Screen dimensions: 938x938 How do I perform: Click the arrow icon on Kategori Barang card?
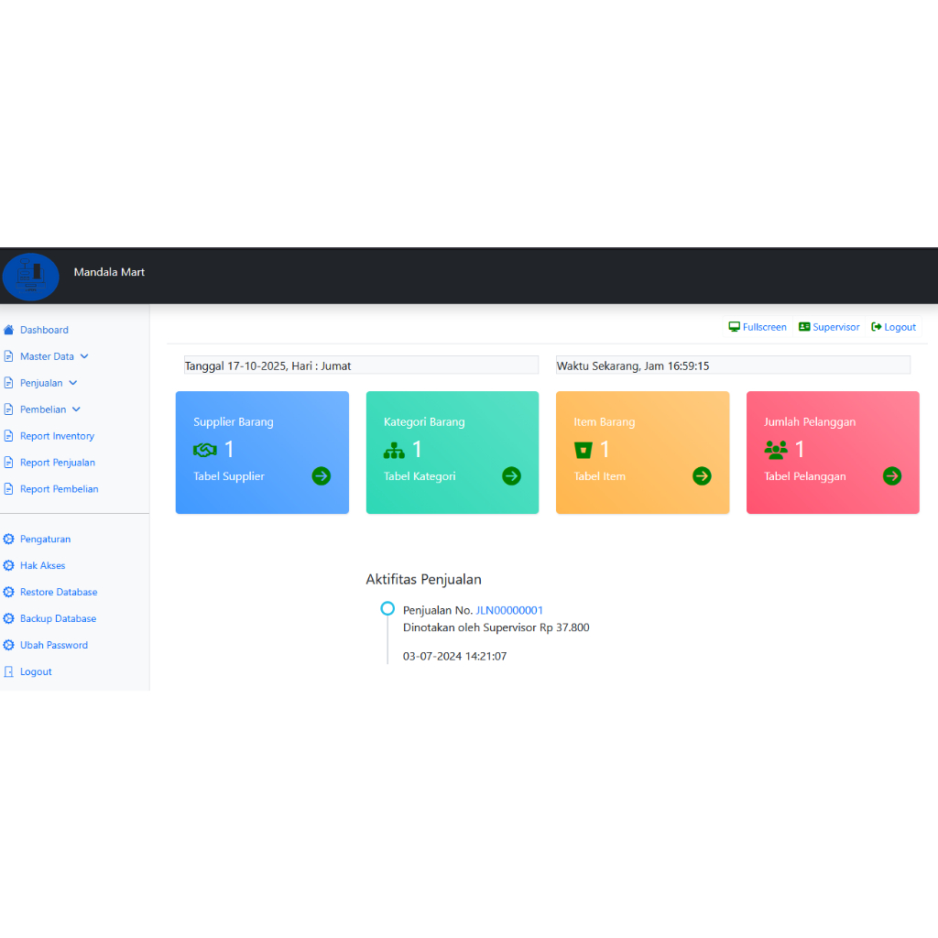pos(511,476)
